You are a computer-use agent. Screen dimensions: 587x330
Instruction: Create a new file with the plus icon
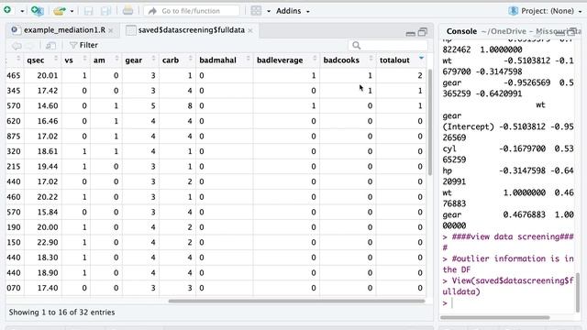(x=7, y=10)
